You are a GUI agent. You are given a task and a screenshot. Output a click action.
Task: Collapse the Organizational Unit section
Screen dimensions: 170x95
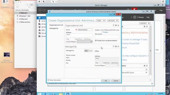(x=118, y=25)
